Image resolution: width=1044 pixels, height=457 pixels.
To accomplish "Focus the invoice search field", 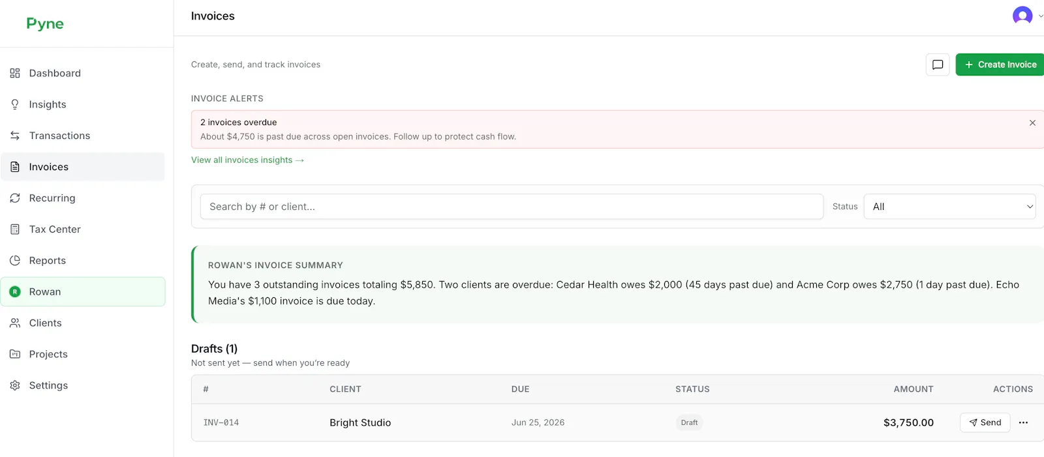I will (512, 207).
